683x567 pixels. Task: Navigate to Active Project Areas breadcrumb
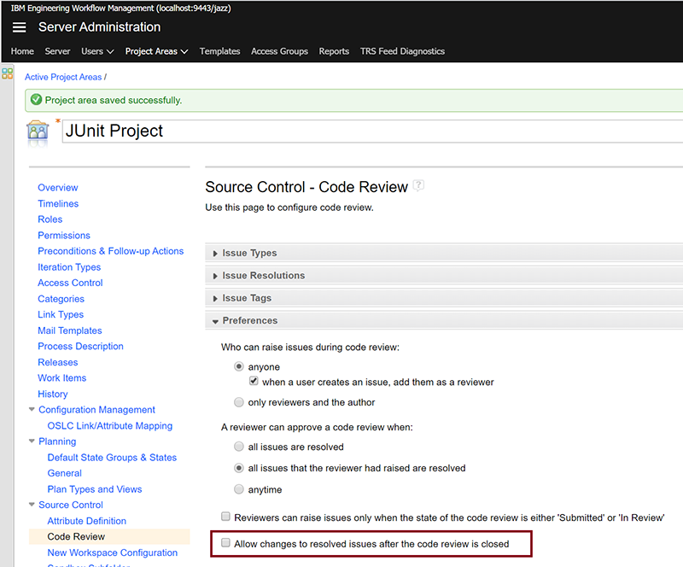tap(63, 77)
